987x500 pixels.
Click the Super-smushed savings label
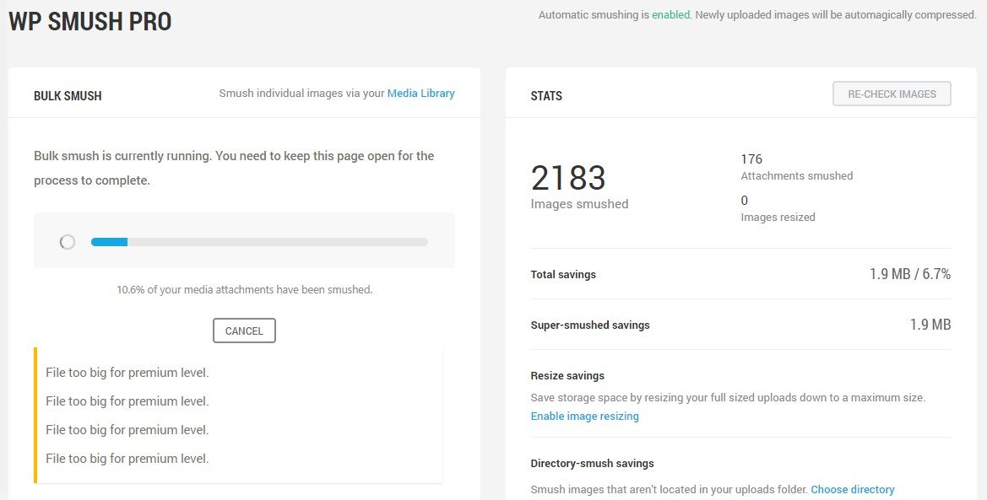[590, 325]
